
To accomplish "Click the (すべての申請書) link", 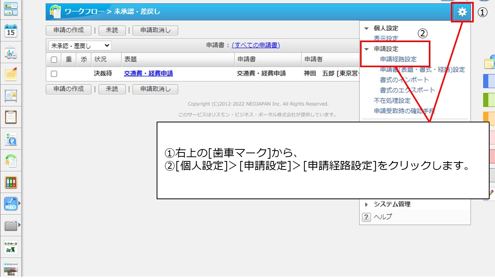I will point(256,45).
